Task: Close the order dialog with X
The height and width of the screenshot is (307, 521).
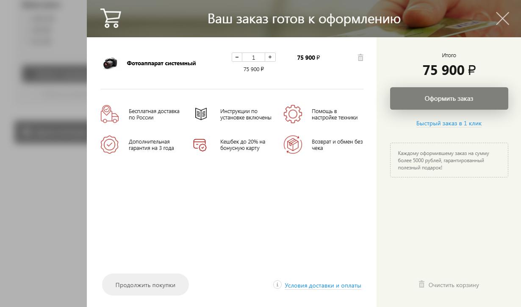Action: (502, 19)
